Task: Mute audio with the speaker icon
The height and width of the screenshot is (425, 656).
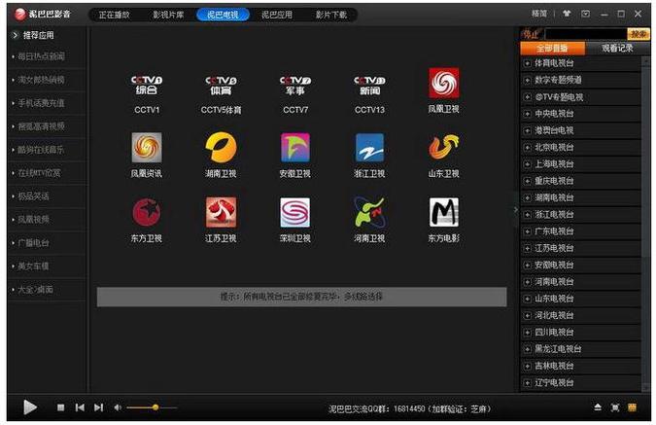Action: (118, 407)
